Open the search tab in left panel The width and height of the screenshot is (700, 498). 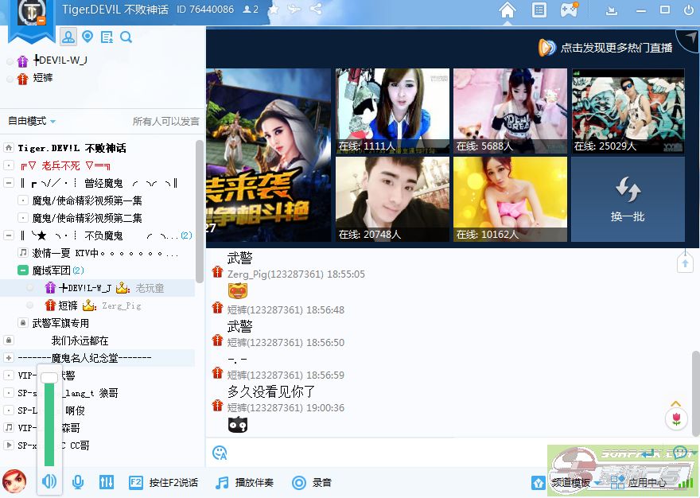coord(126,37)
